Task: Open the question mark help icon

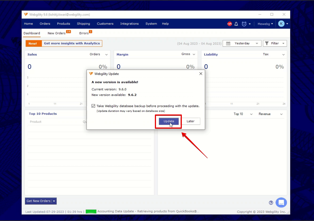Action: point(271,203)
